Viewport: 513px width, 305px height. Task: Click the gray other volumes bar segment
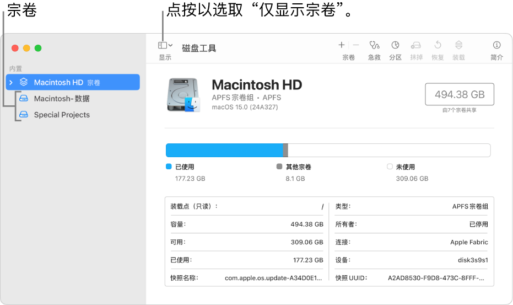click(x=285, y=150)
